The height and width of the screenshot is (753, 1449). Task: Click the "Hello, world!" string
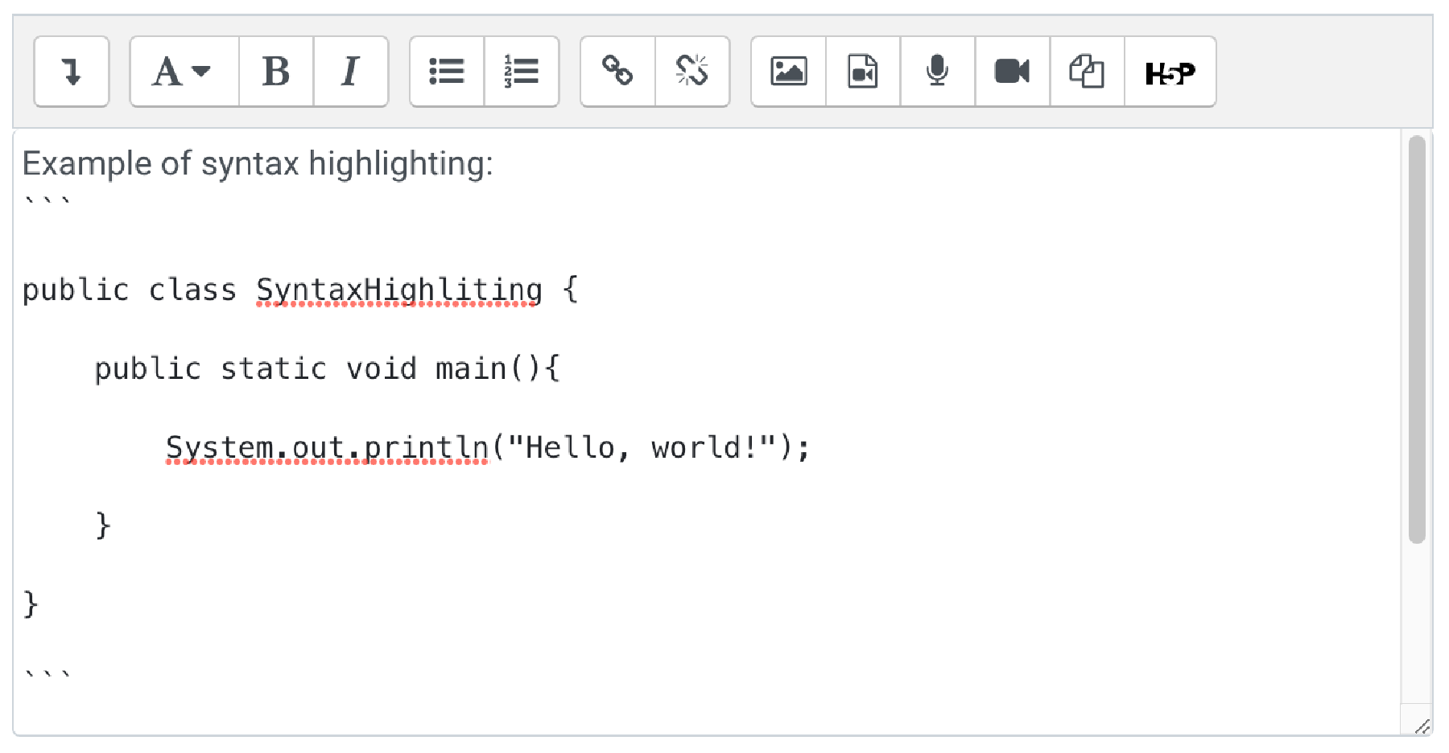tap(642, 447)
